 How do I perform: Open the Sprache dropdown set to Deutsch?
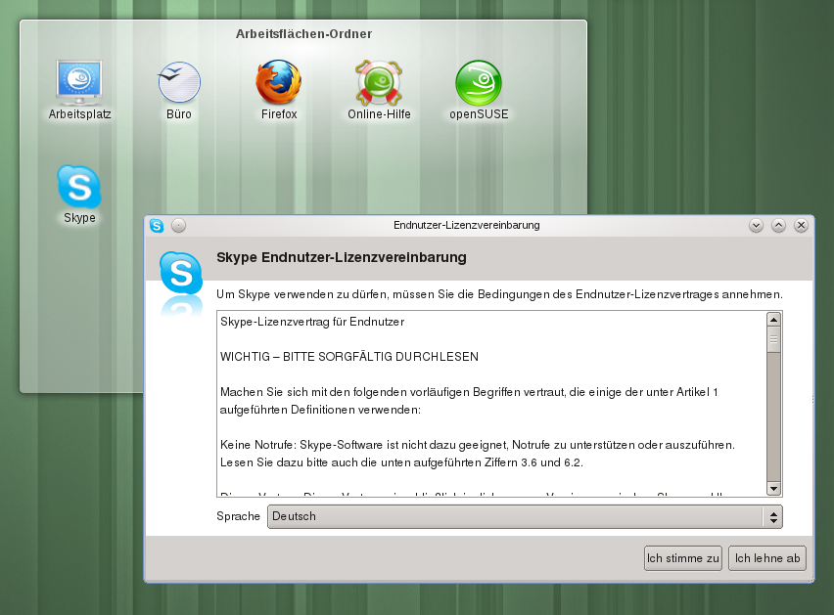(525, 516)
